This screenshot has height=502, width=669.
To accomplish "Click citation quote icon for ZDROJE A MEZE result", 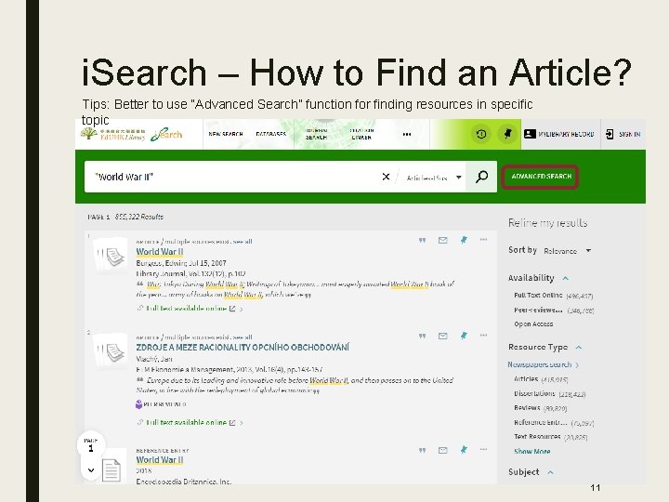I will point(422,336).
